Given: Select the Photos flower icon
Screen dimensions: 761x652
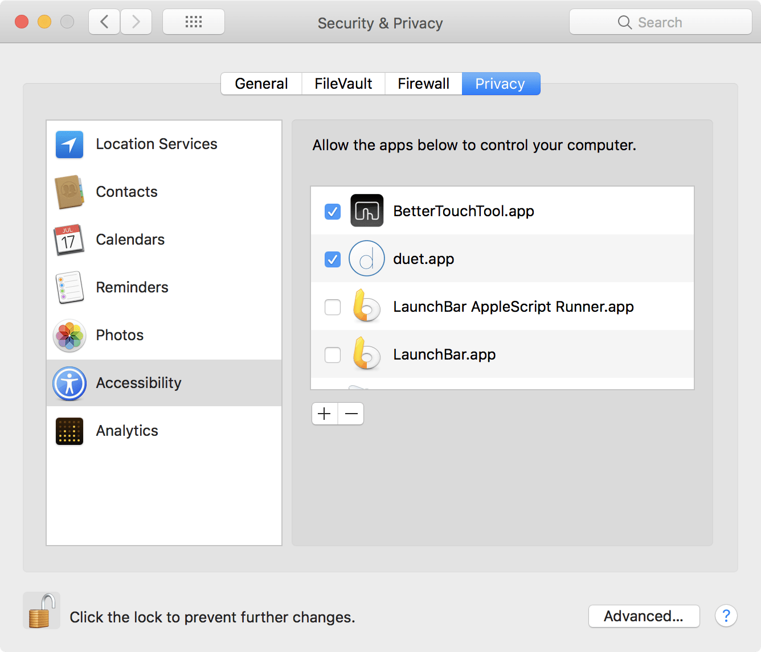Looking at the screenshot, I should click(69, 336).
